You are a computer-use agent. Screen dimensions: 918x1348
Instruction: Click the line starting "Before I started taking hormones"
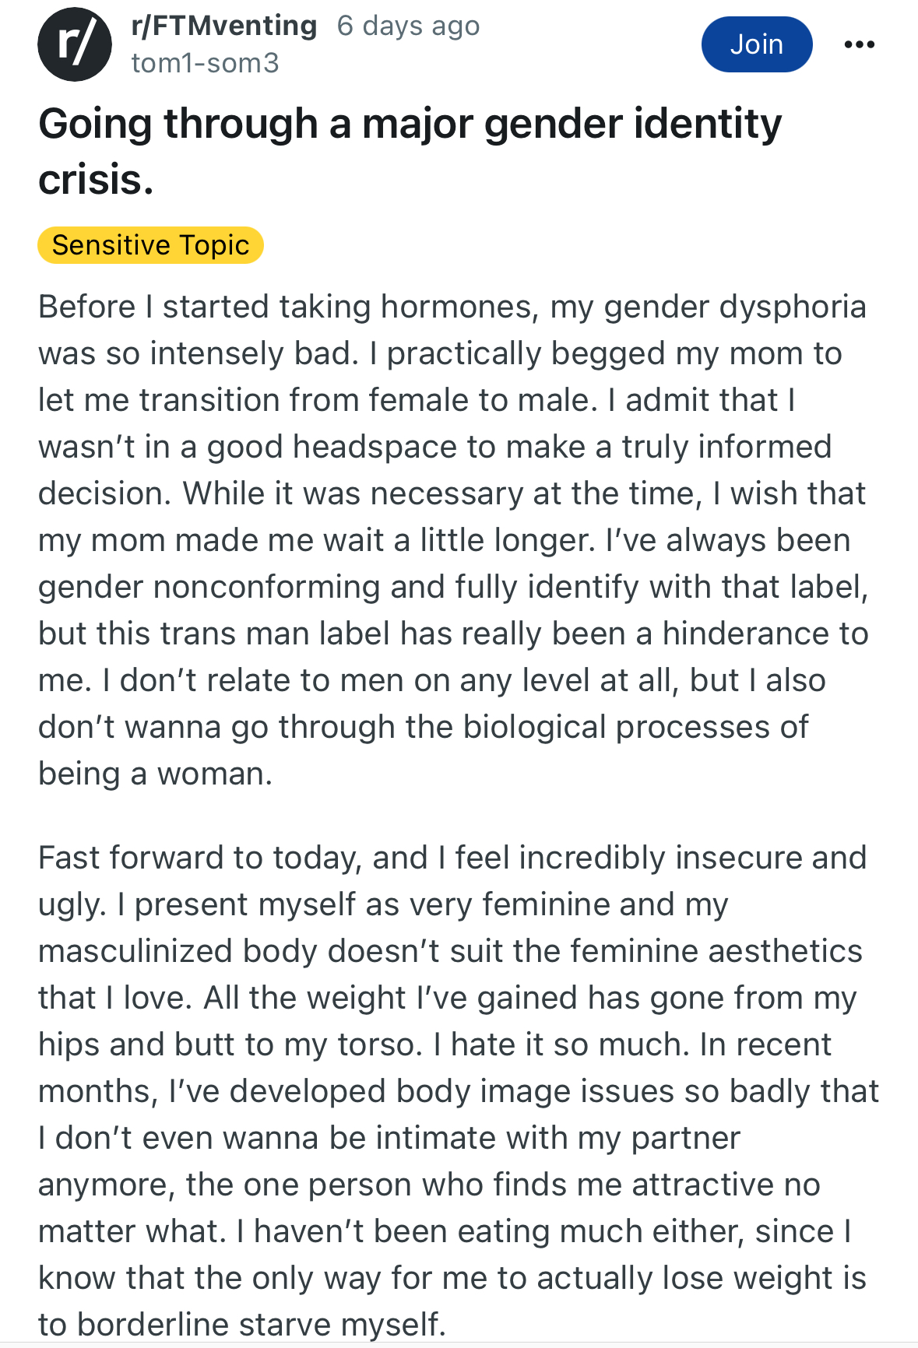[x=452, y=307]
